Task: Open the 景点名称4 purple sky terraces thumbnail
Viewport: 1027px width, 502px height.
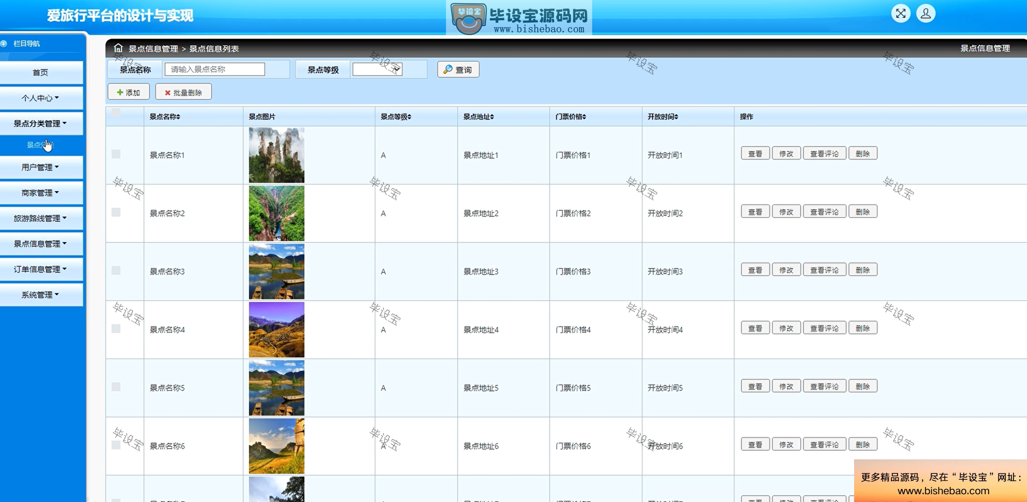Action: pos(276,330)
